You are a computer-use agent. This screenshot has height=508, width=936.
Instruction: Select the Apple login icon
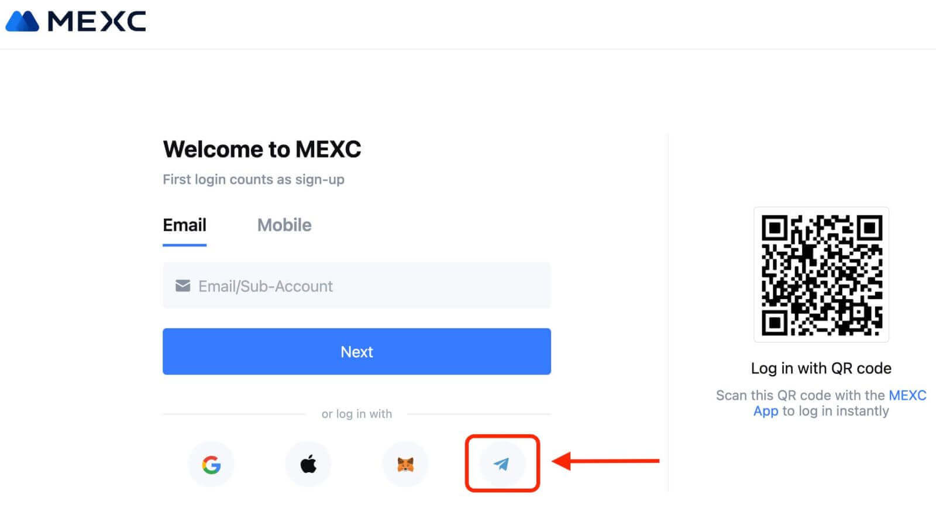coord(308,464)
